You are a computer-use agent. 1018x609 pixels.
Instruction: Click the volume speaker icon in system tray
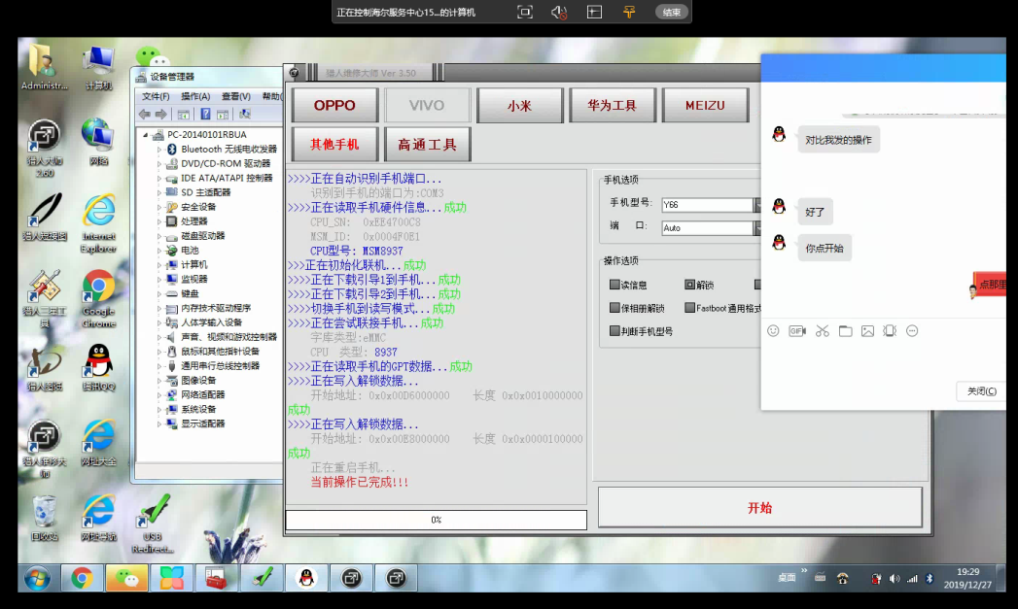895,579
